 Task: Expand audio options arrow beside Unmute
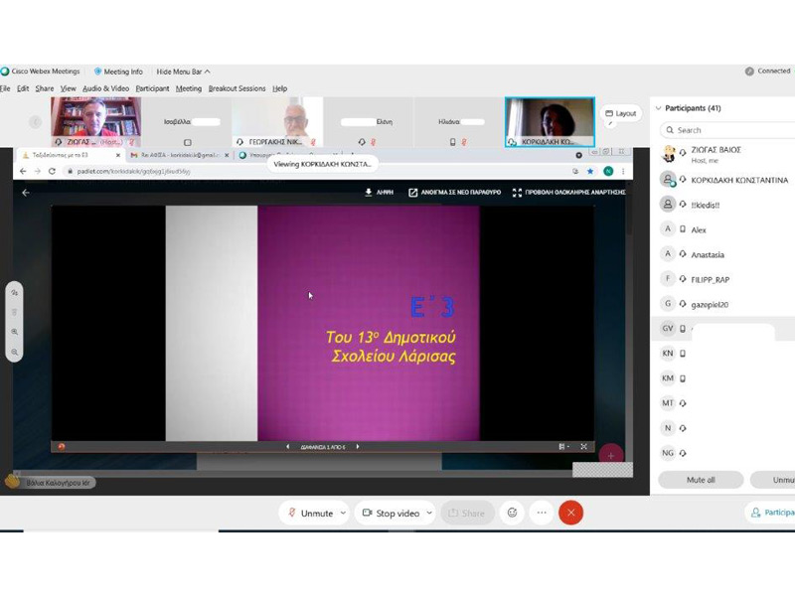click(344, 513)
